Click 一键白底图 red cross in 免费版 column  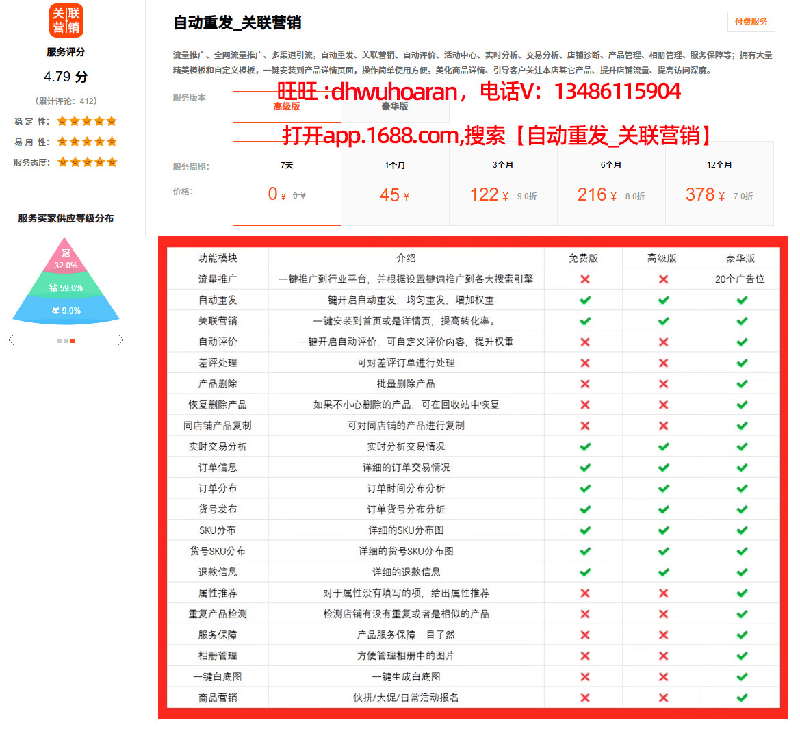[585, 676]
